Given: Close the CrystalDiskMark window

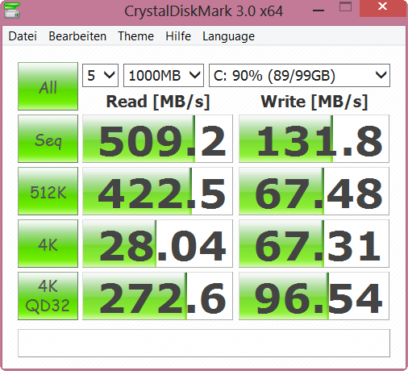Looking at the screenshot, I should coord(383,7).
